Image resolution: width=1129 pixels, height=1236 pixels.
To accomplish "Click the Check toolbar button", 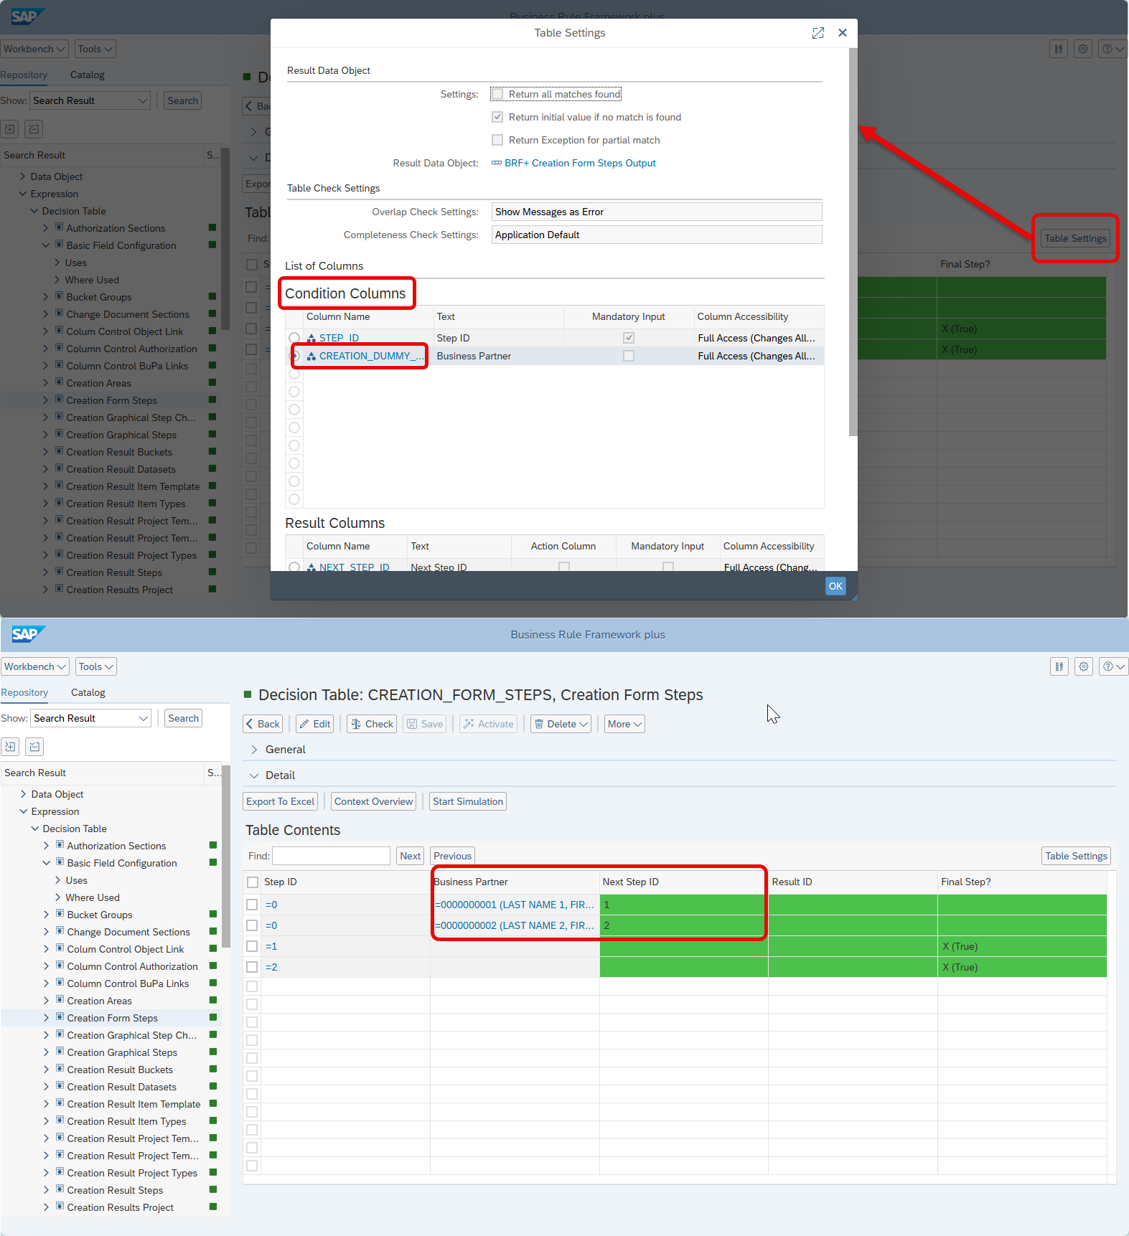I will 372,724.
